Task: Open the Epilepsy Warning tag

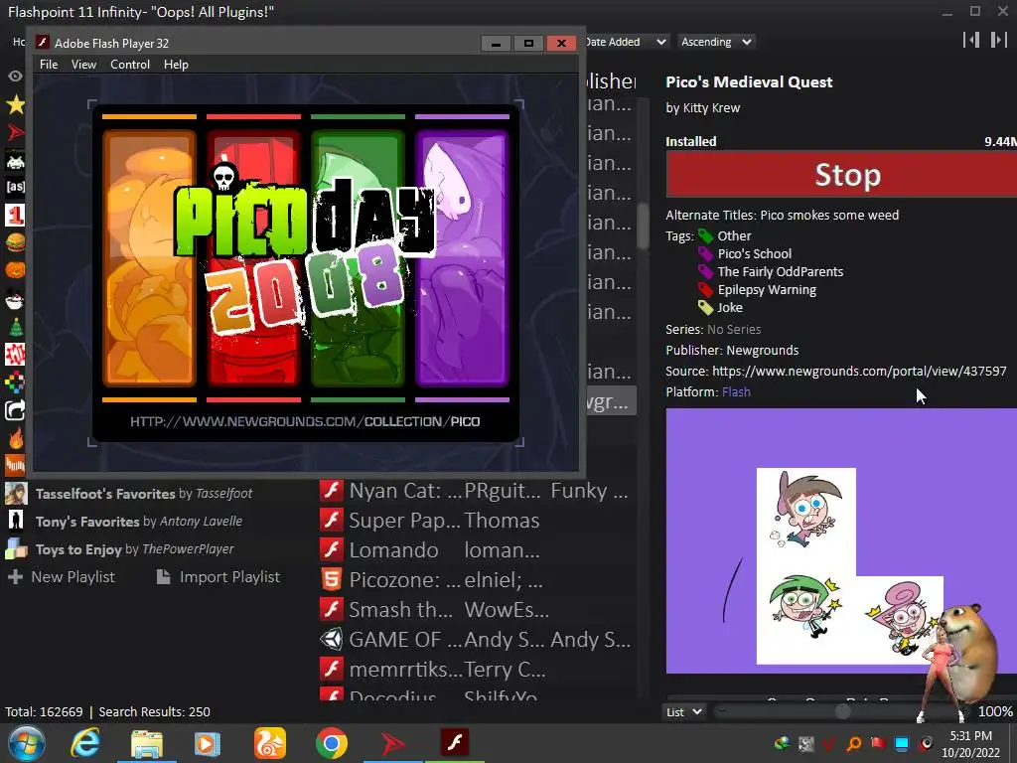Action: [x=767, y=290]
